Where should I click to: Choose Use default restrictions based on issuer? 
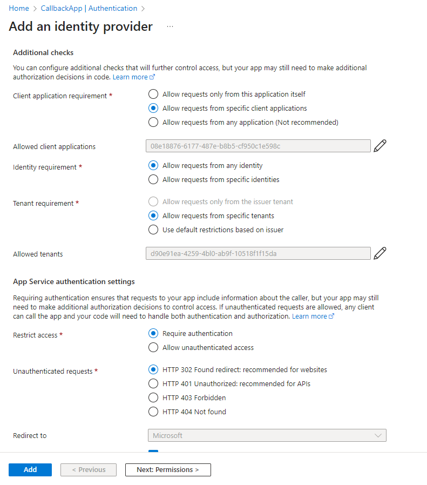153,230
